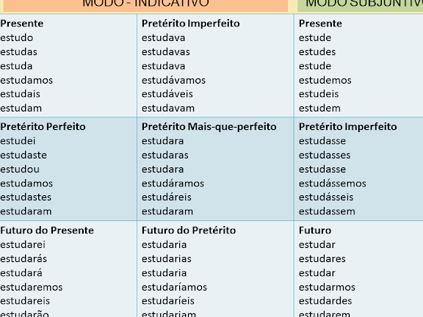The height and width of the screenshot is (317, 423).
Task: Select the word estudaste
Action: [23, 156]
